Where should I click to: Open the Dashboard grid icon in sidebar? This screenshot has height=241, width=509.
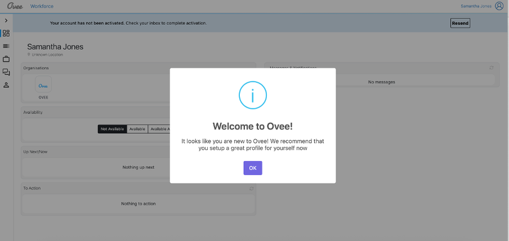[6, 33]
